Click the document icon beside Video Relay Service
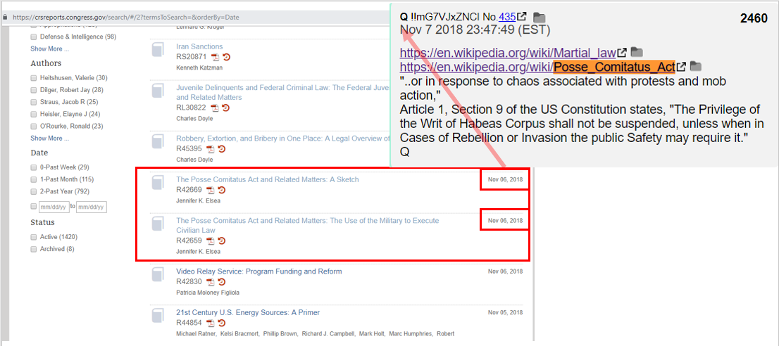779x346 pixels. [x=158, y=276]
